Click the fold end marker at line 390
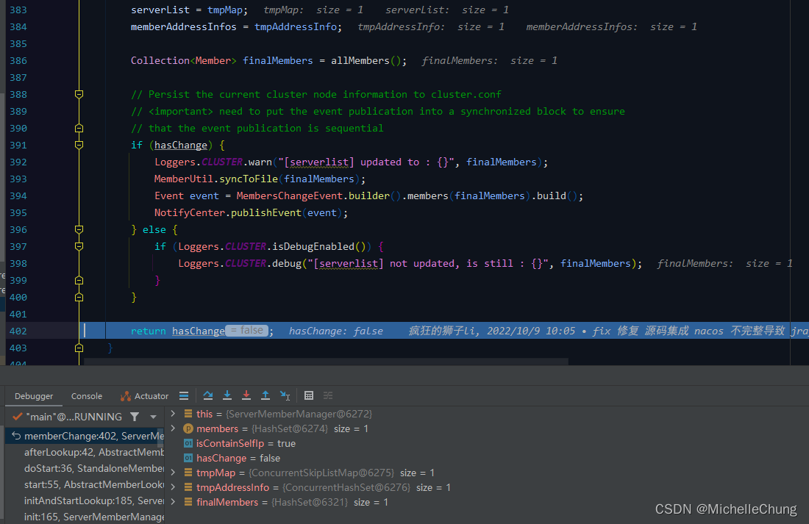This screenshot has width=809, height=524. coord(79,128)
